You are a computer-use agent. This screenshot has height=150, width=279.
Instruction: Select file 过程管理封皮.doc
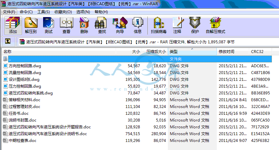pos(24,106)
